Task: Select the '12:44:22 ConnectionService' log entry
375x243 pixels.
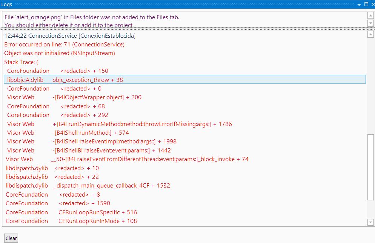Action: pos(185,36)
